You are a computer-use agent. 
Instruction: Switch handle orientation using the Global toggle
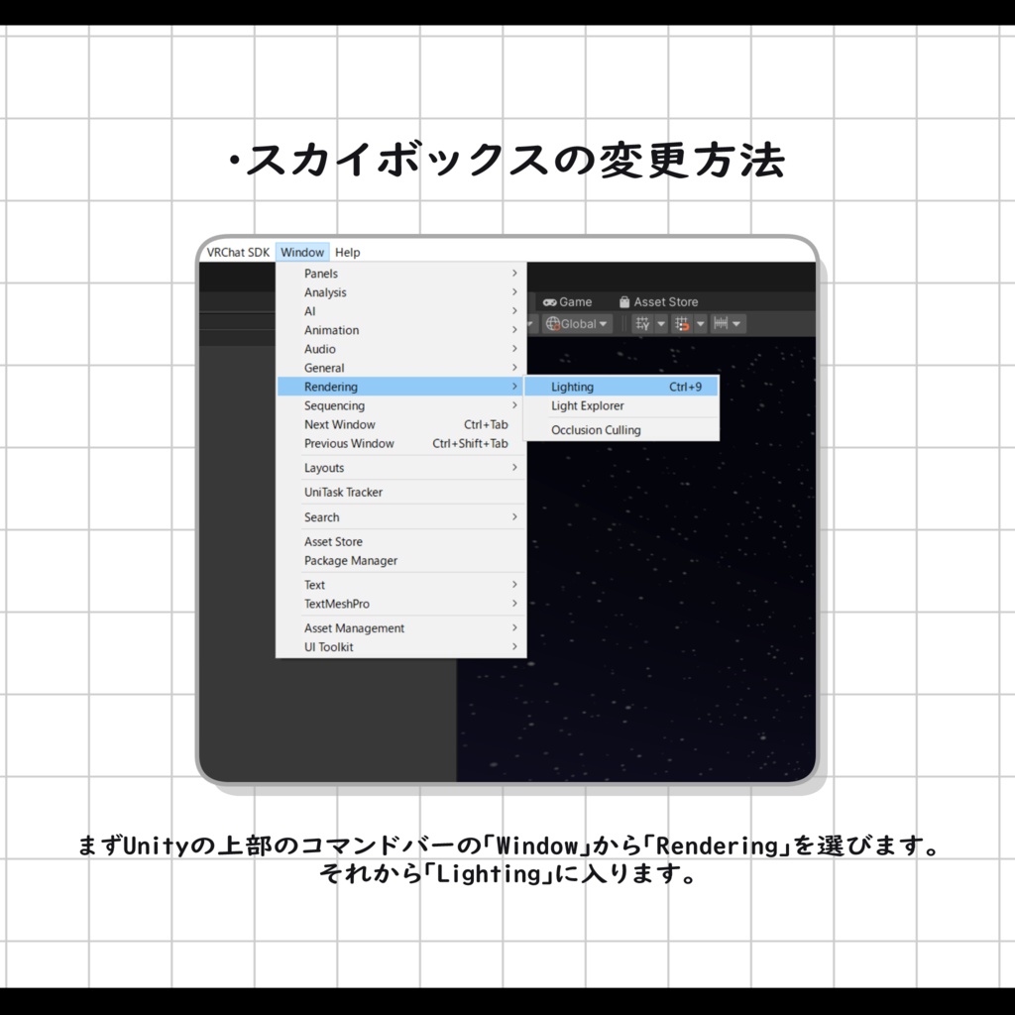(x=580, y=323)
